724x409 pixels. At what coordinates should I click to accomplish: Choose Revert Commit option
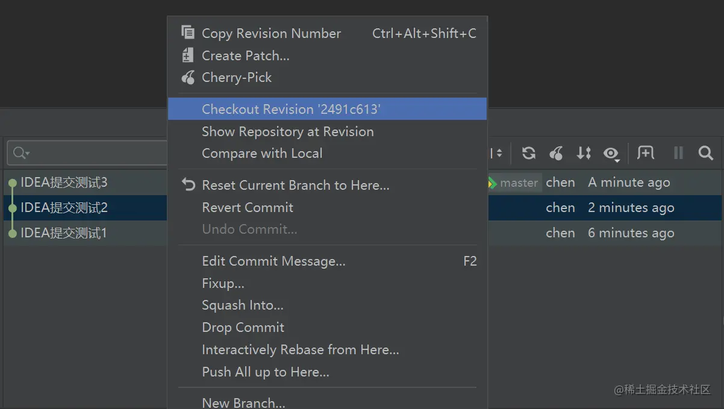coord(248,208)
